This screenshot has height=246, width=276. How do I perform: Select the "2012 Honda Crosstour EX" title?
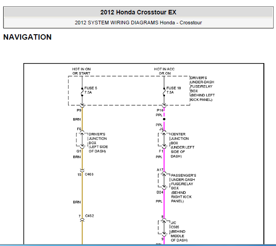[138, 12]
